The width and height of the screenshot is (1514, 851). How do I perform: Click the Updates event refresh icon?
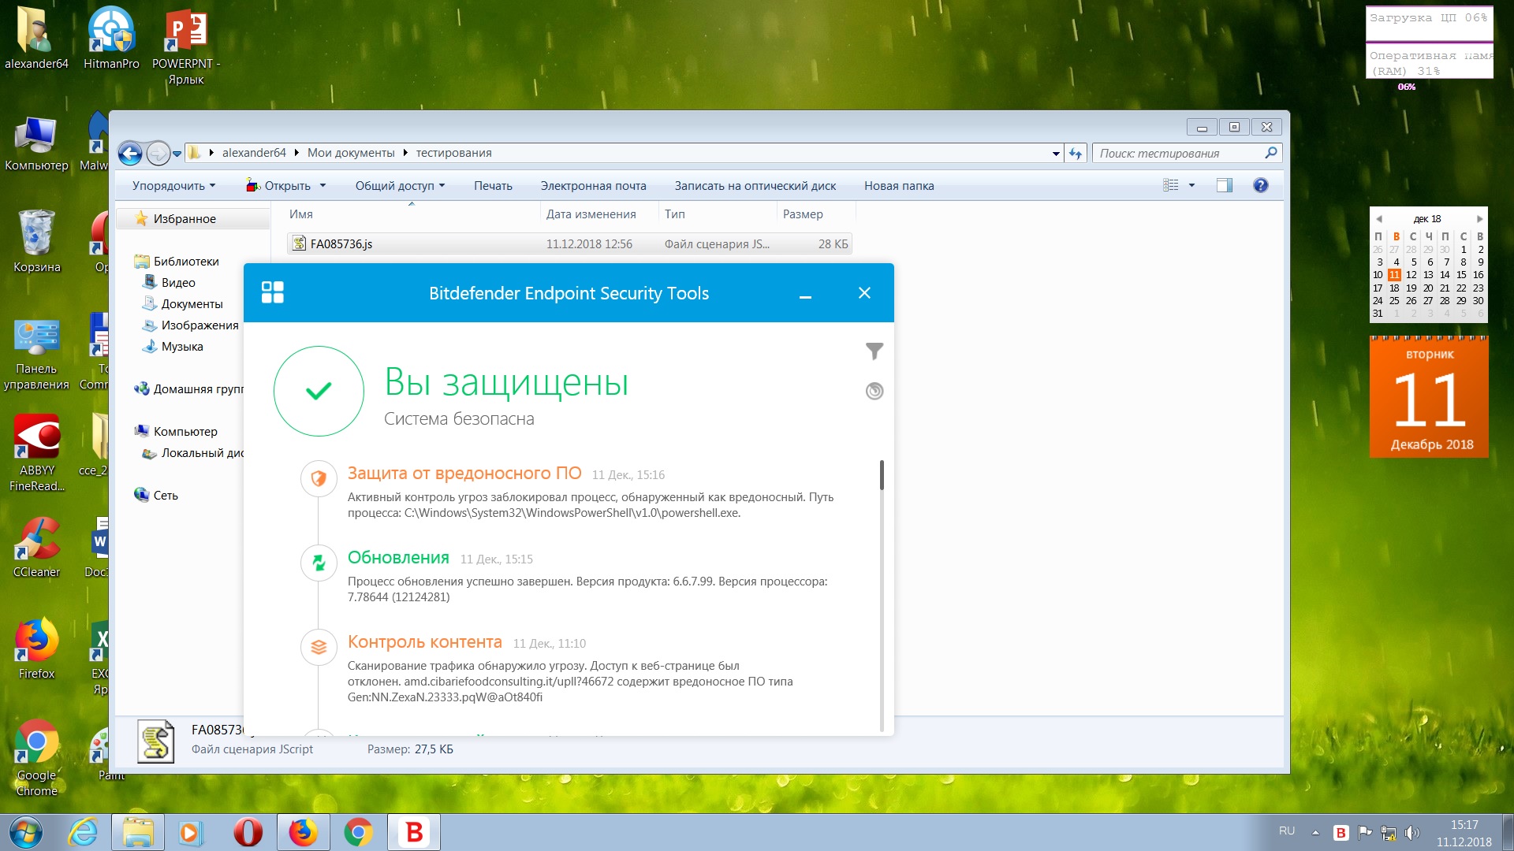pos(319,563)
